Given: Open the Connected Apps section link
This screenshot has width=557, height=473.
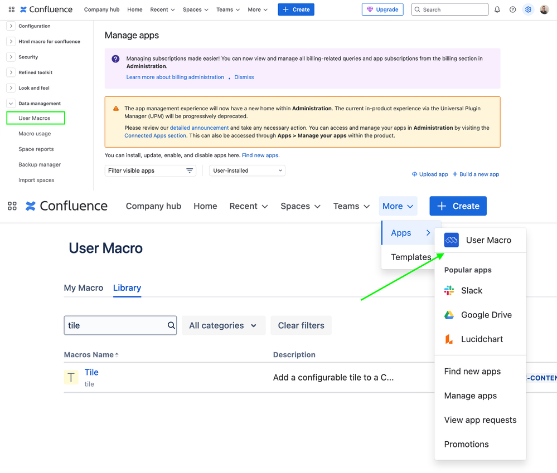Looking at the screenshot, I should coord(155,135).
